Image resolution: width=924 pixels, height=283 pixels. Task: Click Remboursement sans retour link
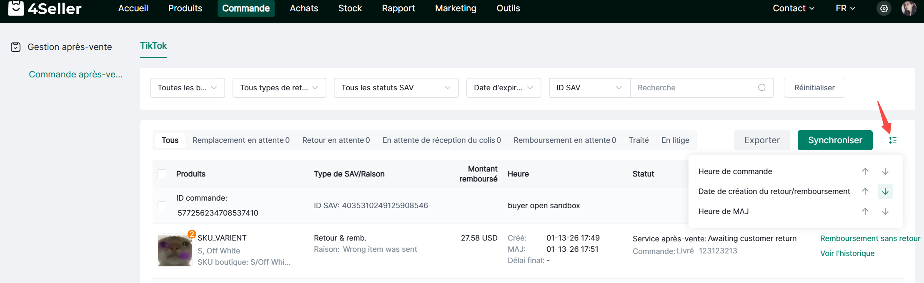click(870, 238)
